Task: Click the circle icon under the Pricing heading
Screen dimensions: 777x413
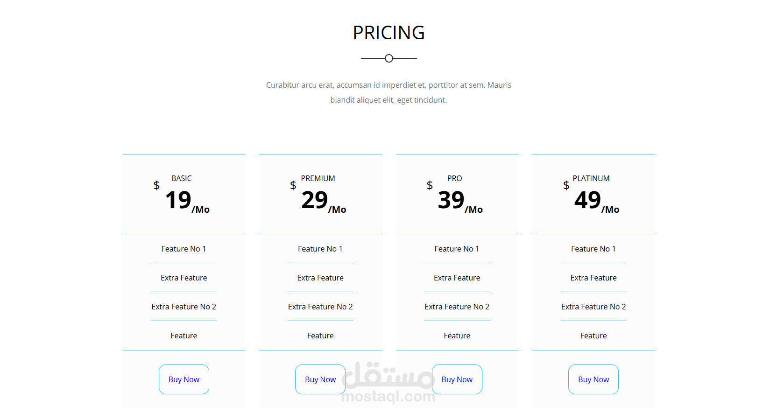Action: click(x=388, y=58)
